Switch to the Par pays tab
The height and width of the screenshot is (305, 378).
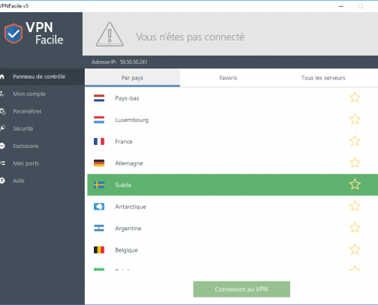click(132, 78)
